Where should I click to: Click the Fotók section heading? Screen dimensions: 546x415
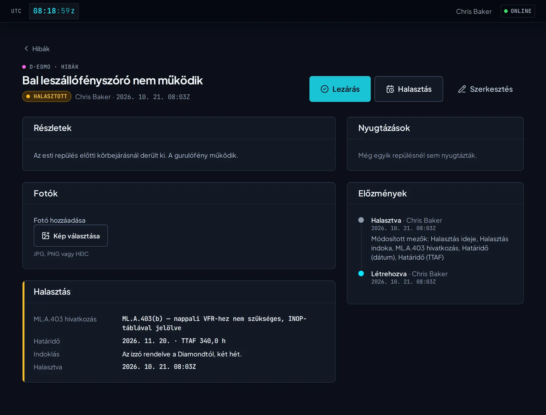pos(45,193)
